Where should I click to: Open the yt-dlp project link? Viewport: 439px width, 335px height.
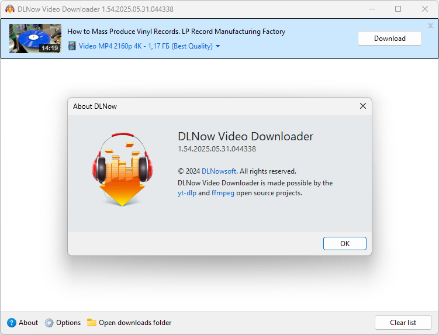click(x=187, y=193)
